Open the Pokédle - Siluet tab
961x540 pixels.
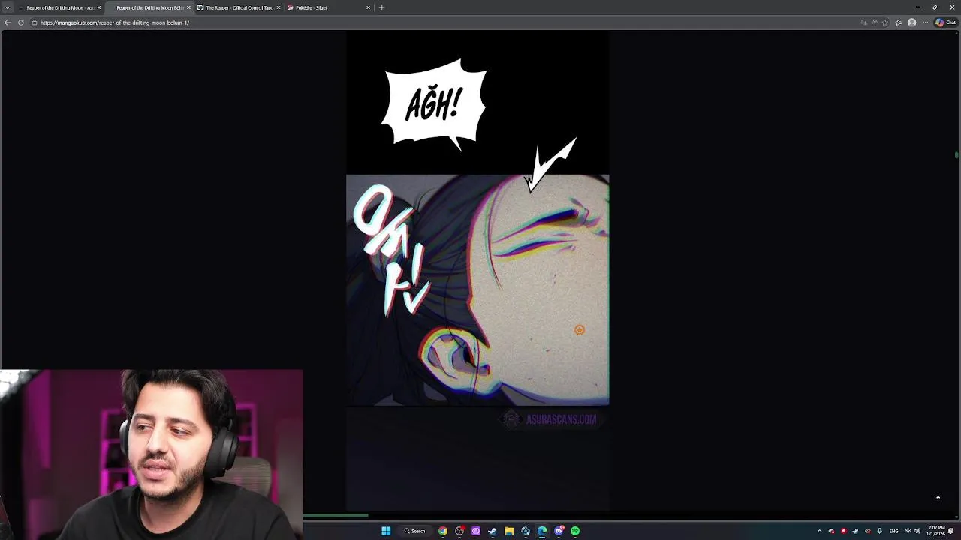pyautogui.click(x=328, y=7)
